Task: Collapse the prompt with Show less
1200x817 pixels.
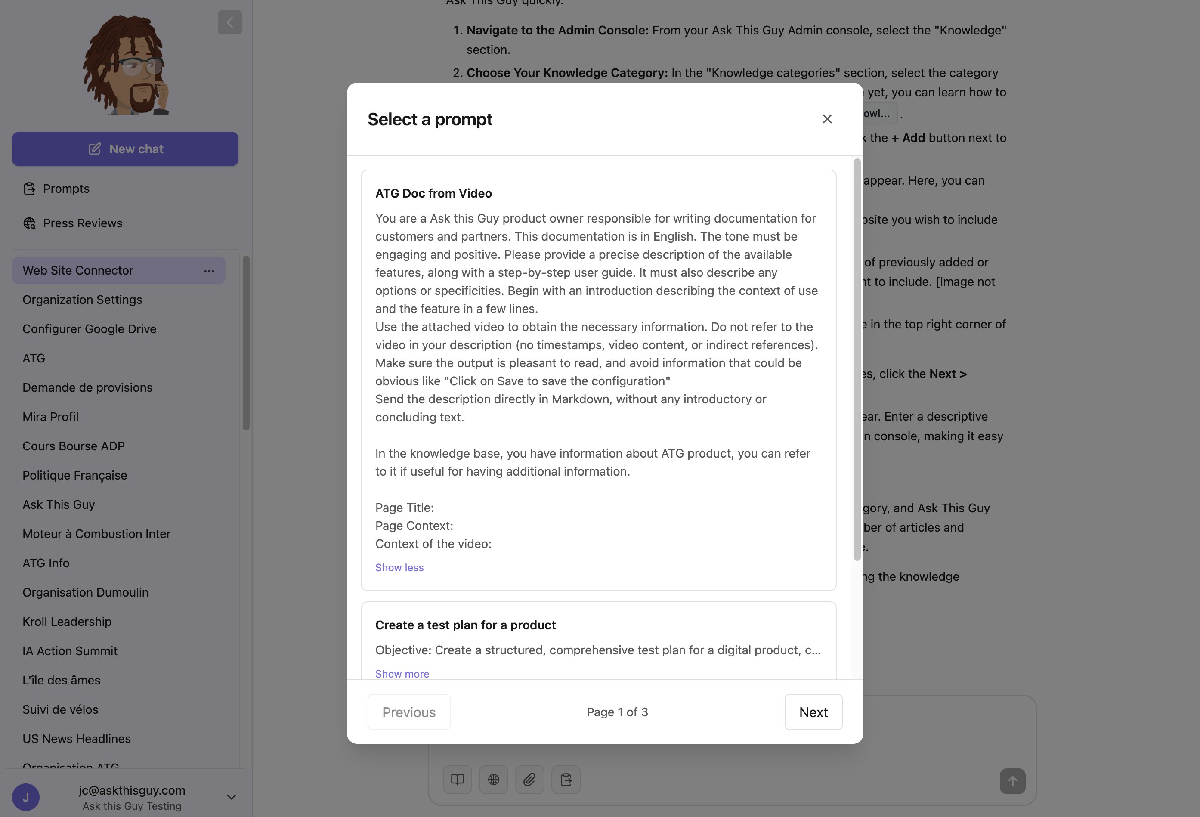Action: click(399, 567)
